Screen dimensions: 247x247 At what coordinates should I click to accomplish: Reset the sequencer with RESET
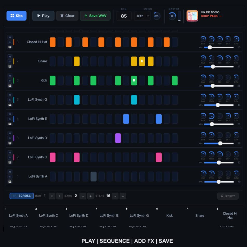[x=228, y=196]
